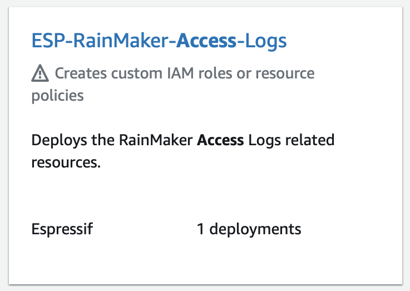Select the 'Deploys the RainMaker Access Logs' description
410x291 pixels.
coord(183,151)
